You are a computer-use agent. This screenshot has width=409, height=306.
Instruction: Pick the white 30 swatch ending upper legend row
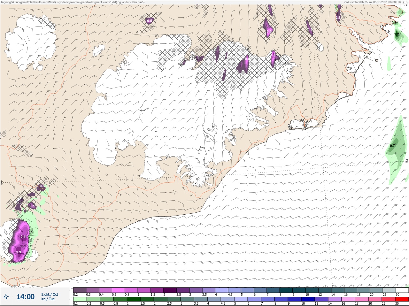(402, 290)
